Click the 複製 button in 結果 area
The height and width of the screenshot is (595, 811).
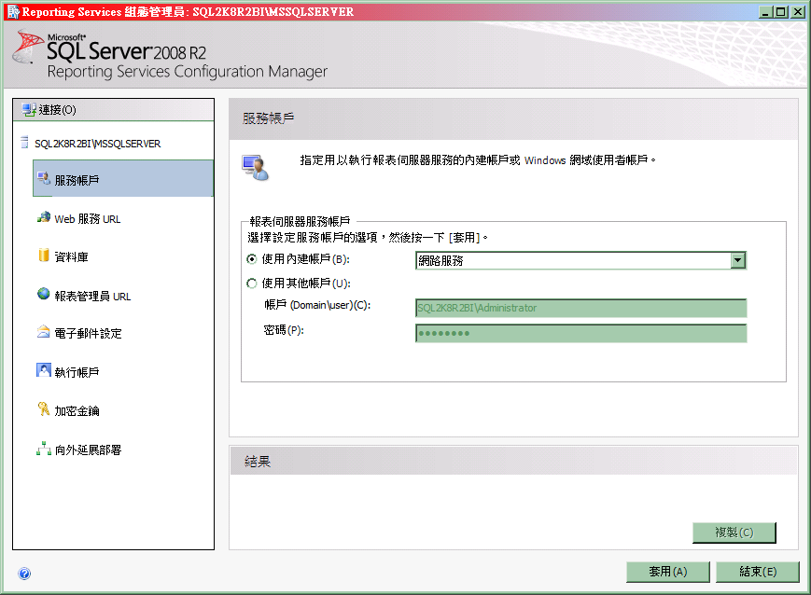[734, 533]
